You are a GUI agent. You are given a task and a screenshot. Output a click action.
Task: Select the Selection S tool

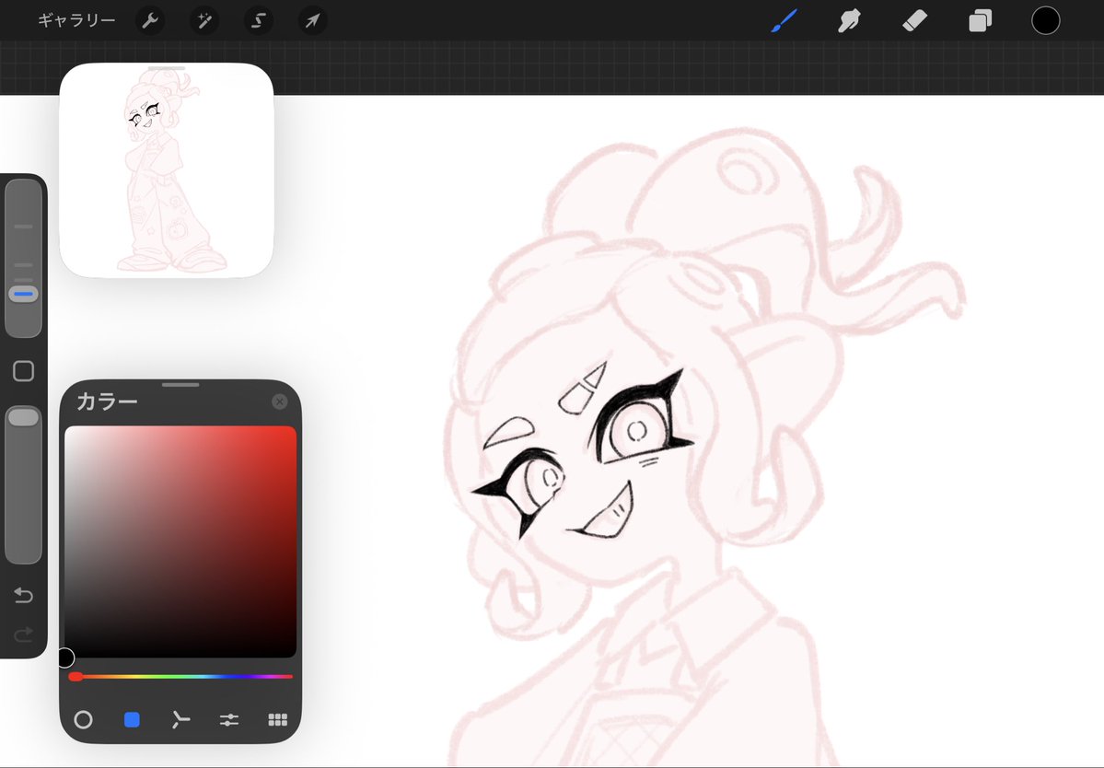click(x=259, y=20)
